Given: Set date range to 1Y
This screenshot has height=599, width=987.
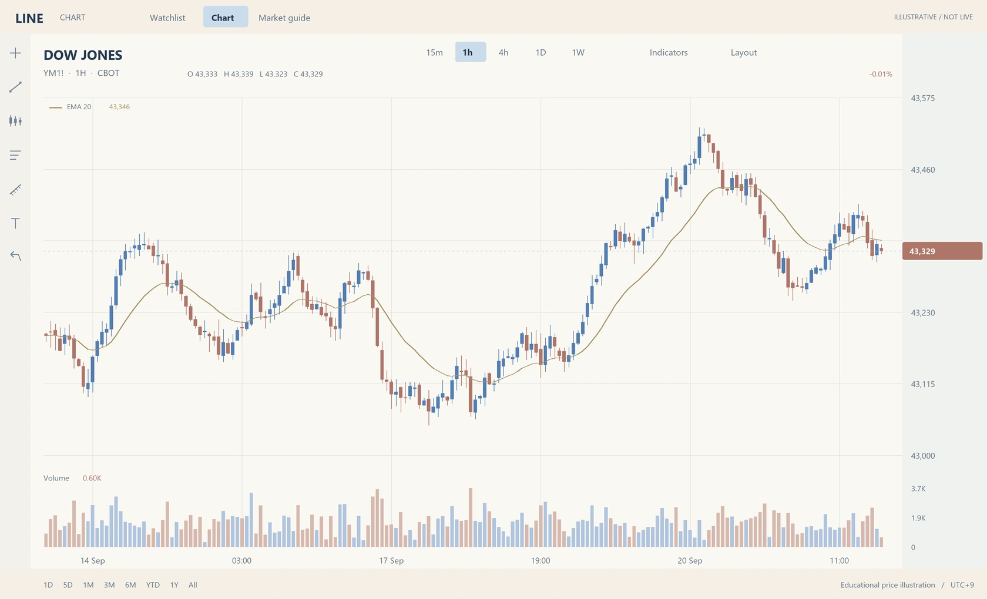Looking at the screenshot, I should coord(174,585).
